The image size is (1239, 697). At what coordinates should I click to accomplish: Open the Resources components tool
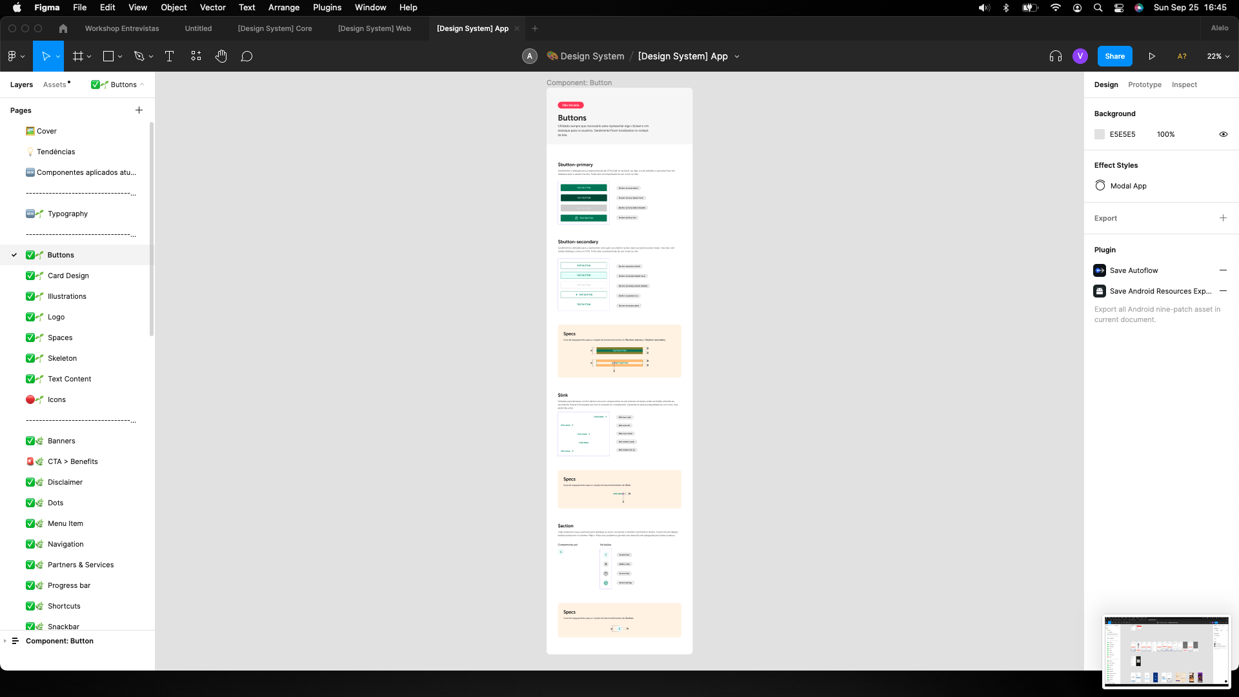[x=196, y=56]
